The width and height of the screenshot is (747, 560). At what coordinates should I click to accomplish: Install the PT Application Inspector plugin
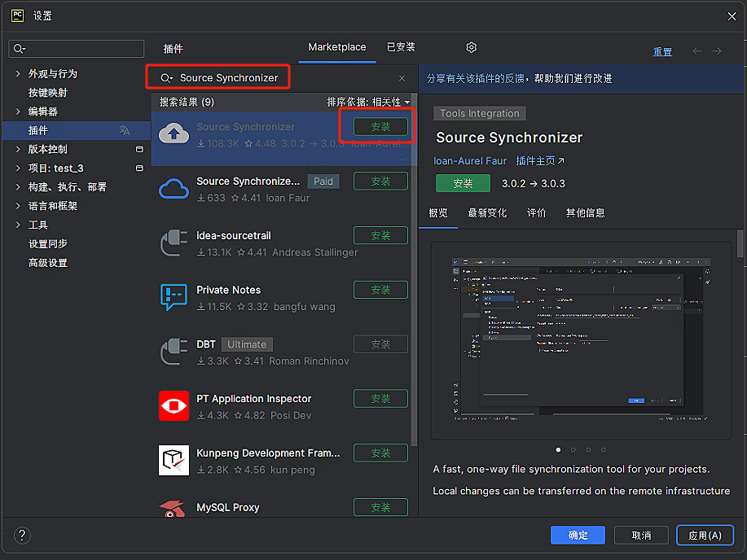pyautogui.click(x=380, y=399)
